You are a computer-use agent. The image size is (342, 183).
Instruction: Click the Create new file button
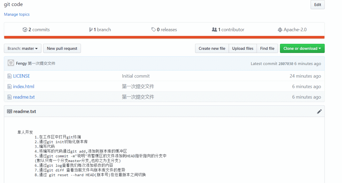[212, 48]
